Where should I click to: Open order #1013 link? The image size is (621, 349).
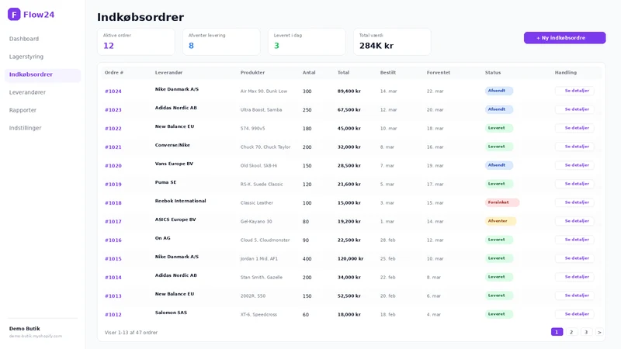[113, 296]
